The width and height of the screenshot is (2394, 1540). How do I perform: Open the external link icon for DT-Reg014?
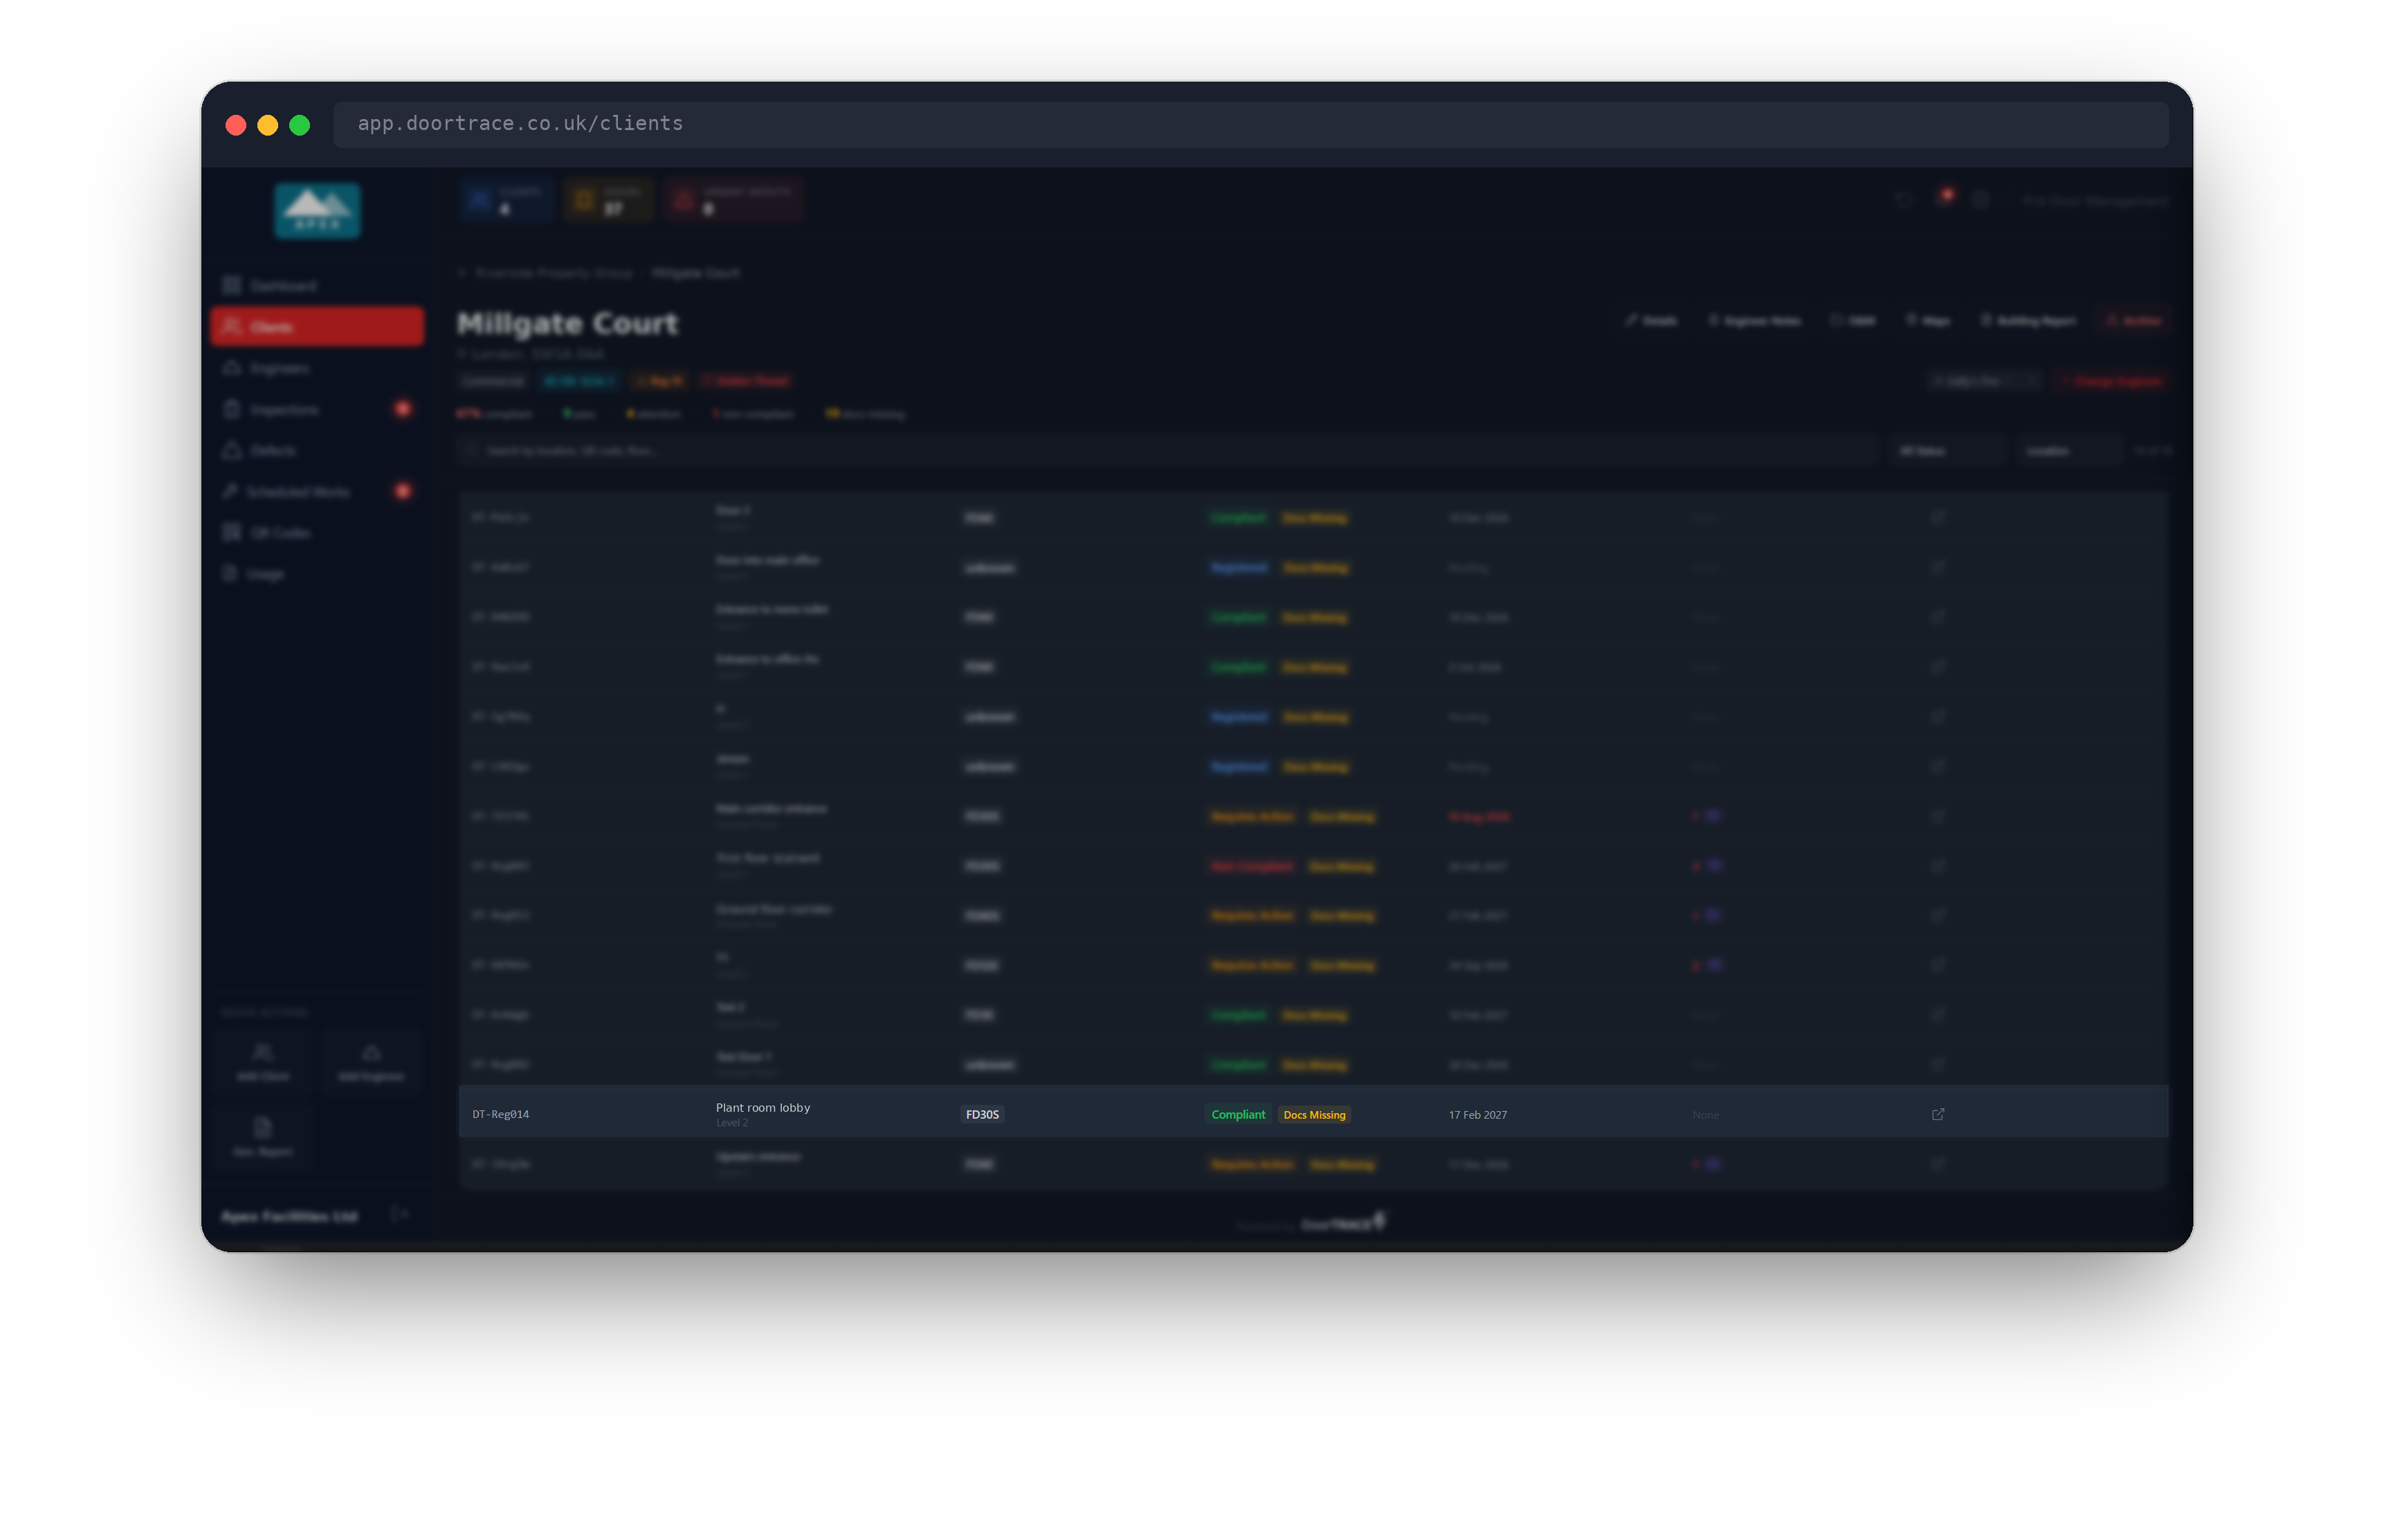tap(1937, 1114)
